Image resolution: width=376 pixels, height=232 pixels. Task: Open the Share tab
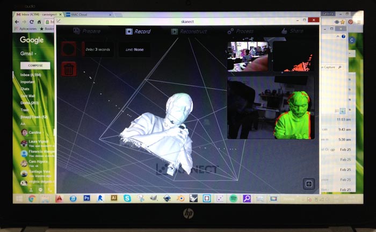(x=293, y=31)
